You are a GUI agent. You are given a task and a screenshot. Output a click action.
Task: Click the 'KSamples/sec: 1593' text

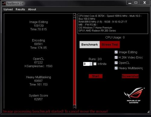click(38, 66)
